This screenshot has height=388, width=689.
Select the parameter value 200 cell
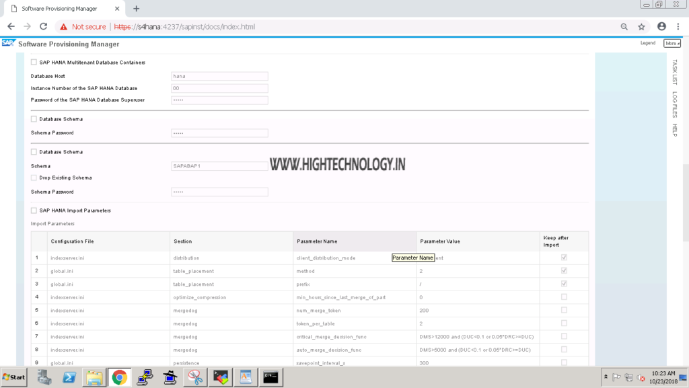(478, 310)
